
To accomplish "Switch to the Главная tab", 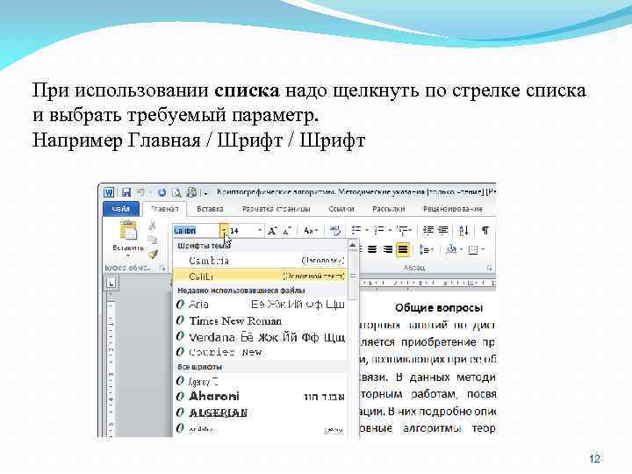I will 164,209.
